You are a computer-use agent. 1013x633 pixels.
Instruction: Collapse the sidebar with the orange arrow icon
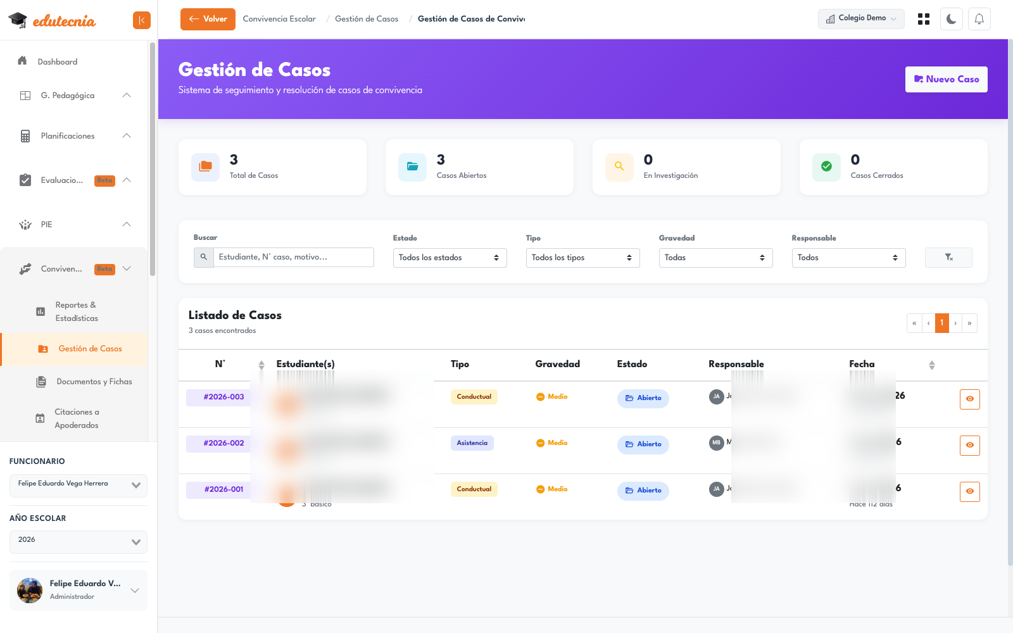pyautogui.click(x=142, y=20)
